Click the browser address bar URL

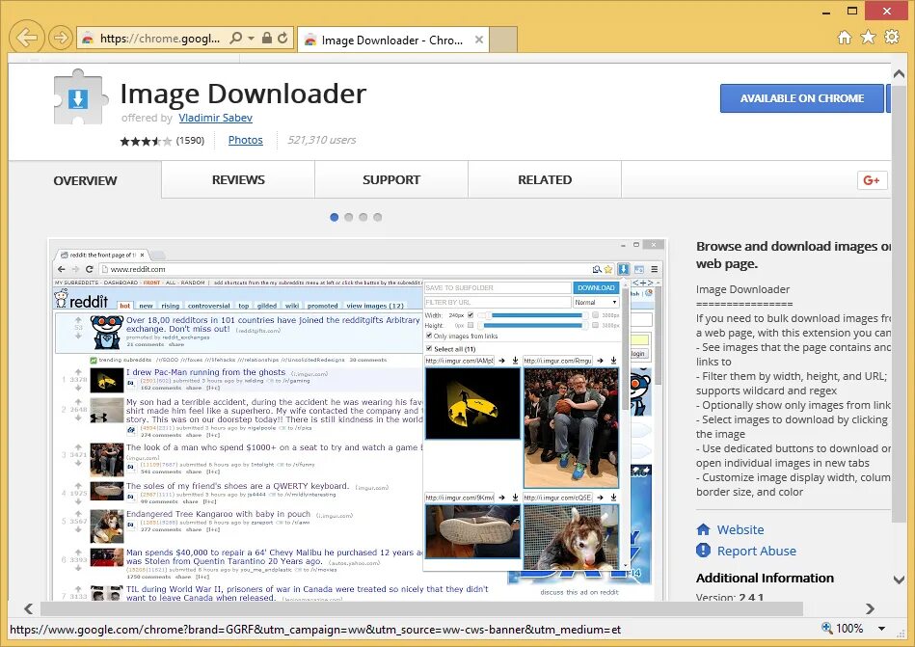[160, 39]
